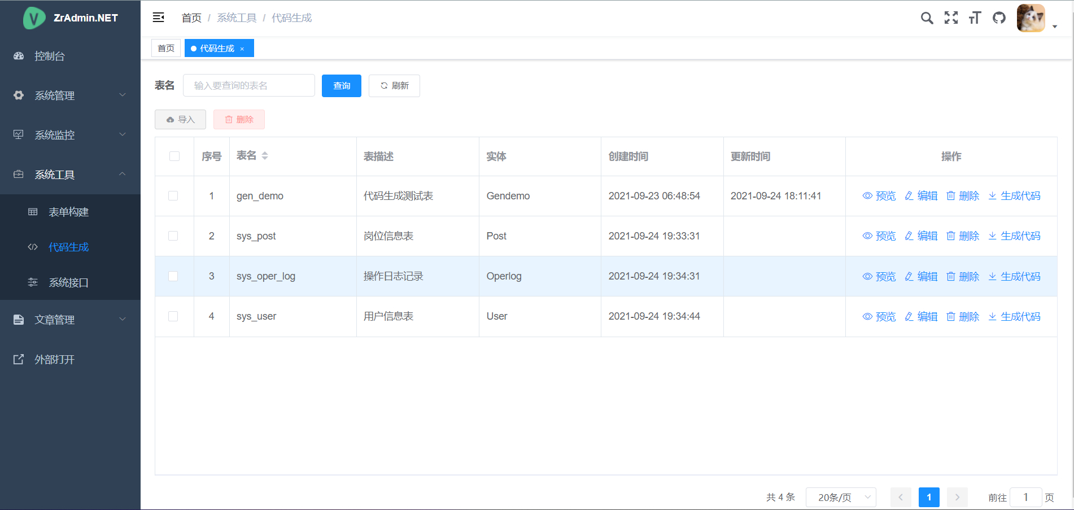Expand the 文章管理 sidebar menu
The image size is (1074, 510).
(70, 320)
